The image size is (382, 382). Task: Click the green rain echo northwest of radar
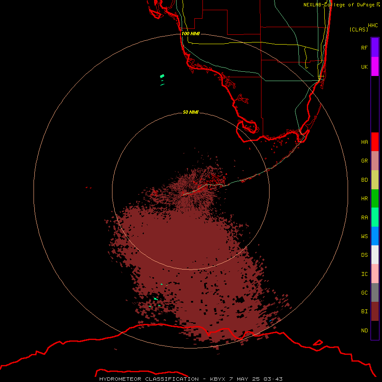162,76
